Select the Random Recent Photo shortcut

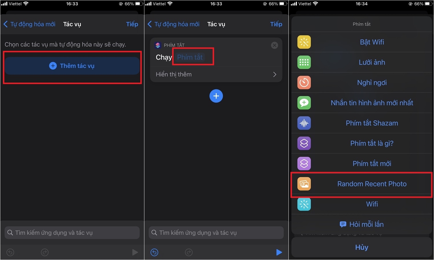[362, 184]
